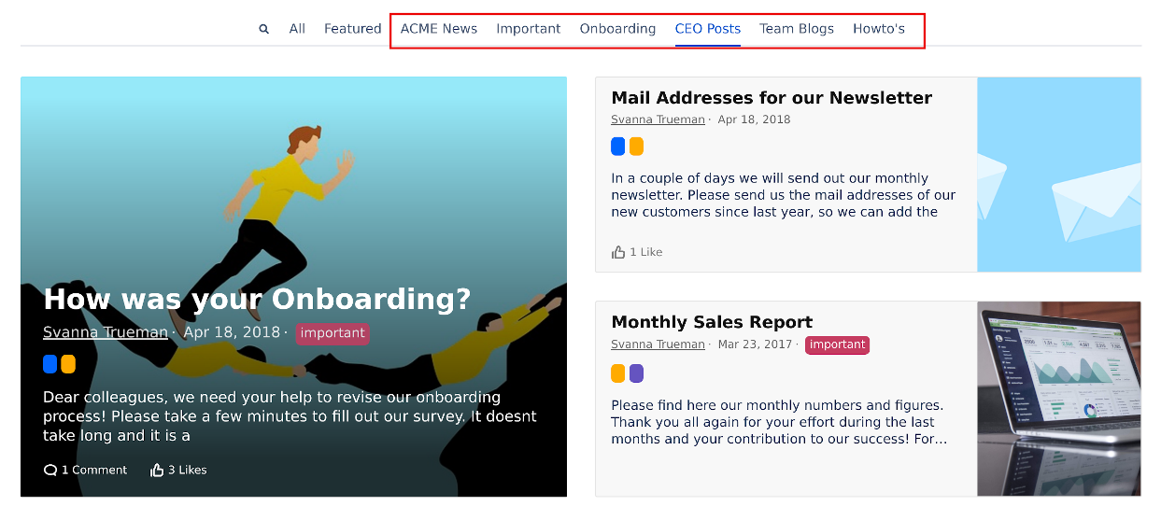Click the important tag on Monthly Sales Report
The image size is (1161, 520).
click(x=837, y=344)
